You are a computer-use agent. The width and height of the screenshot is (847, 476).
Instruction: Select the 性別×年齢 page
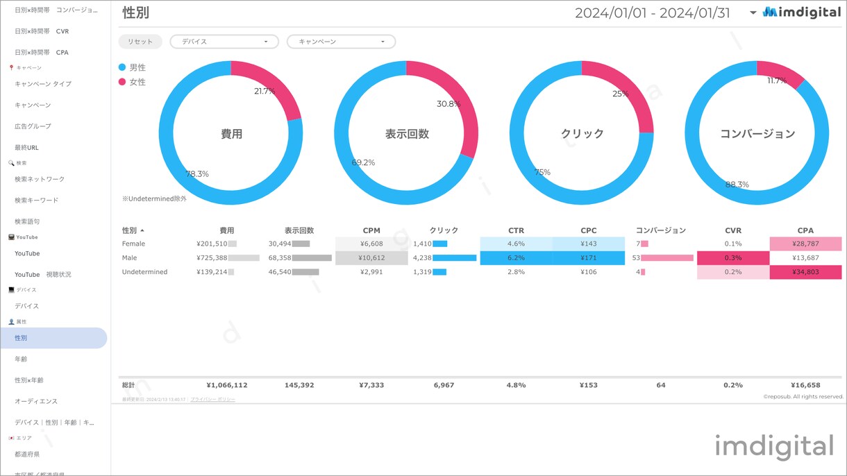tap(29, 380)
